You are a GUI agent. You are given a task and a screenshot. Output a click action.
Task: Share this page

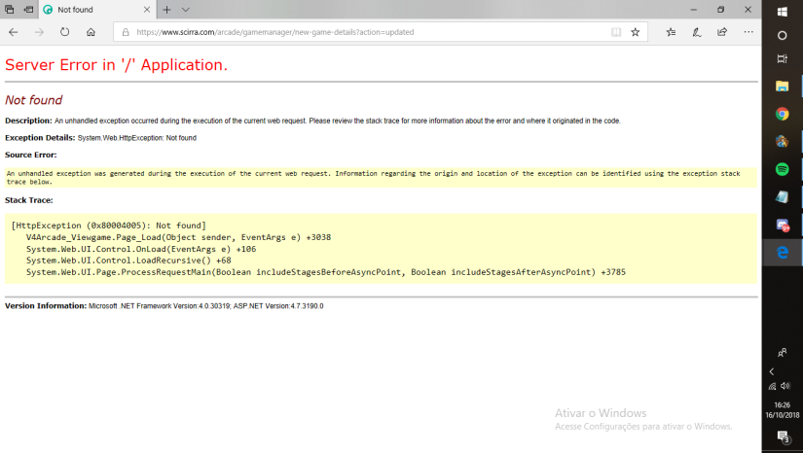coord(722,32)
